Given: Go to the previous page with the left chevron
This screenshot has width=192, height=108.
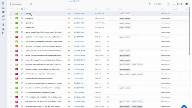Looking at the screenshot, I should pos(164,4).
